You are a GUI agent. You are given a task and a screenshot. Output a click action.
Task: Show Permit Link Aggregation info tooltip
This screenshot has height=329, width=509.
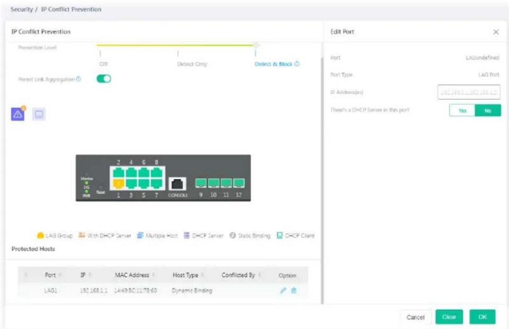point(78,79)
